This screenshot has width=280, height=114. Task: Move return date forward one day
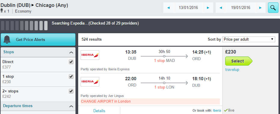click(260, 8)
